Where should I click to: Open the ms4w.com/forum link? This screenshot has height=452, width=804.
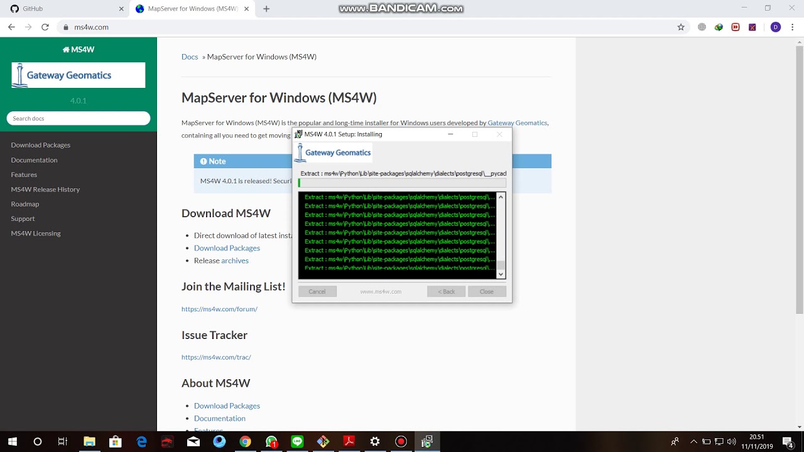tap(219, 309)
